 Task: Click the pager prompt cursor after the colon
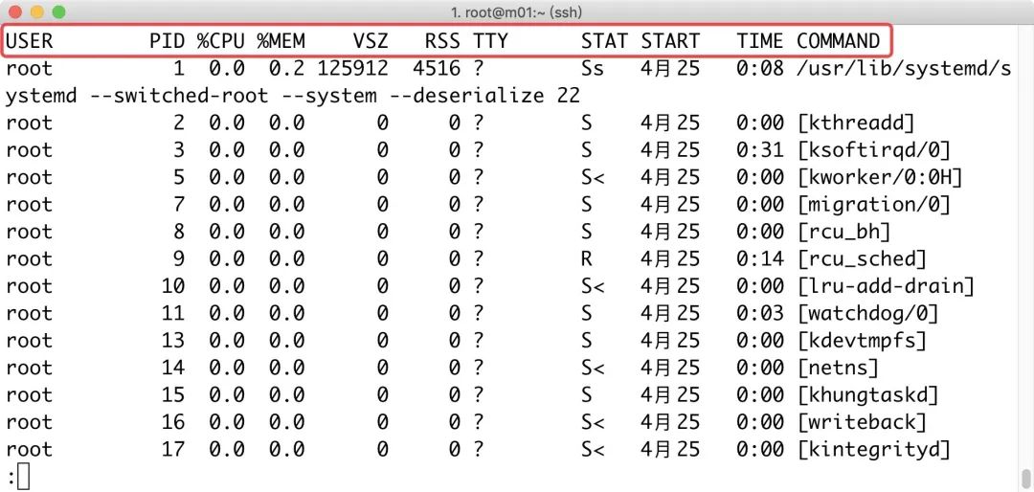pyautogui.click(x=24, y=478)
